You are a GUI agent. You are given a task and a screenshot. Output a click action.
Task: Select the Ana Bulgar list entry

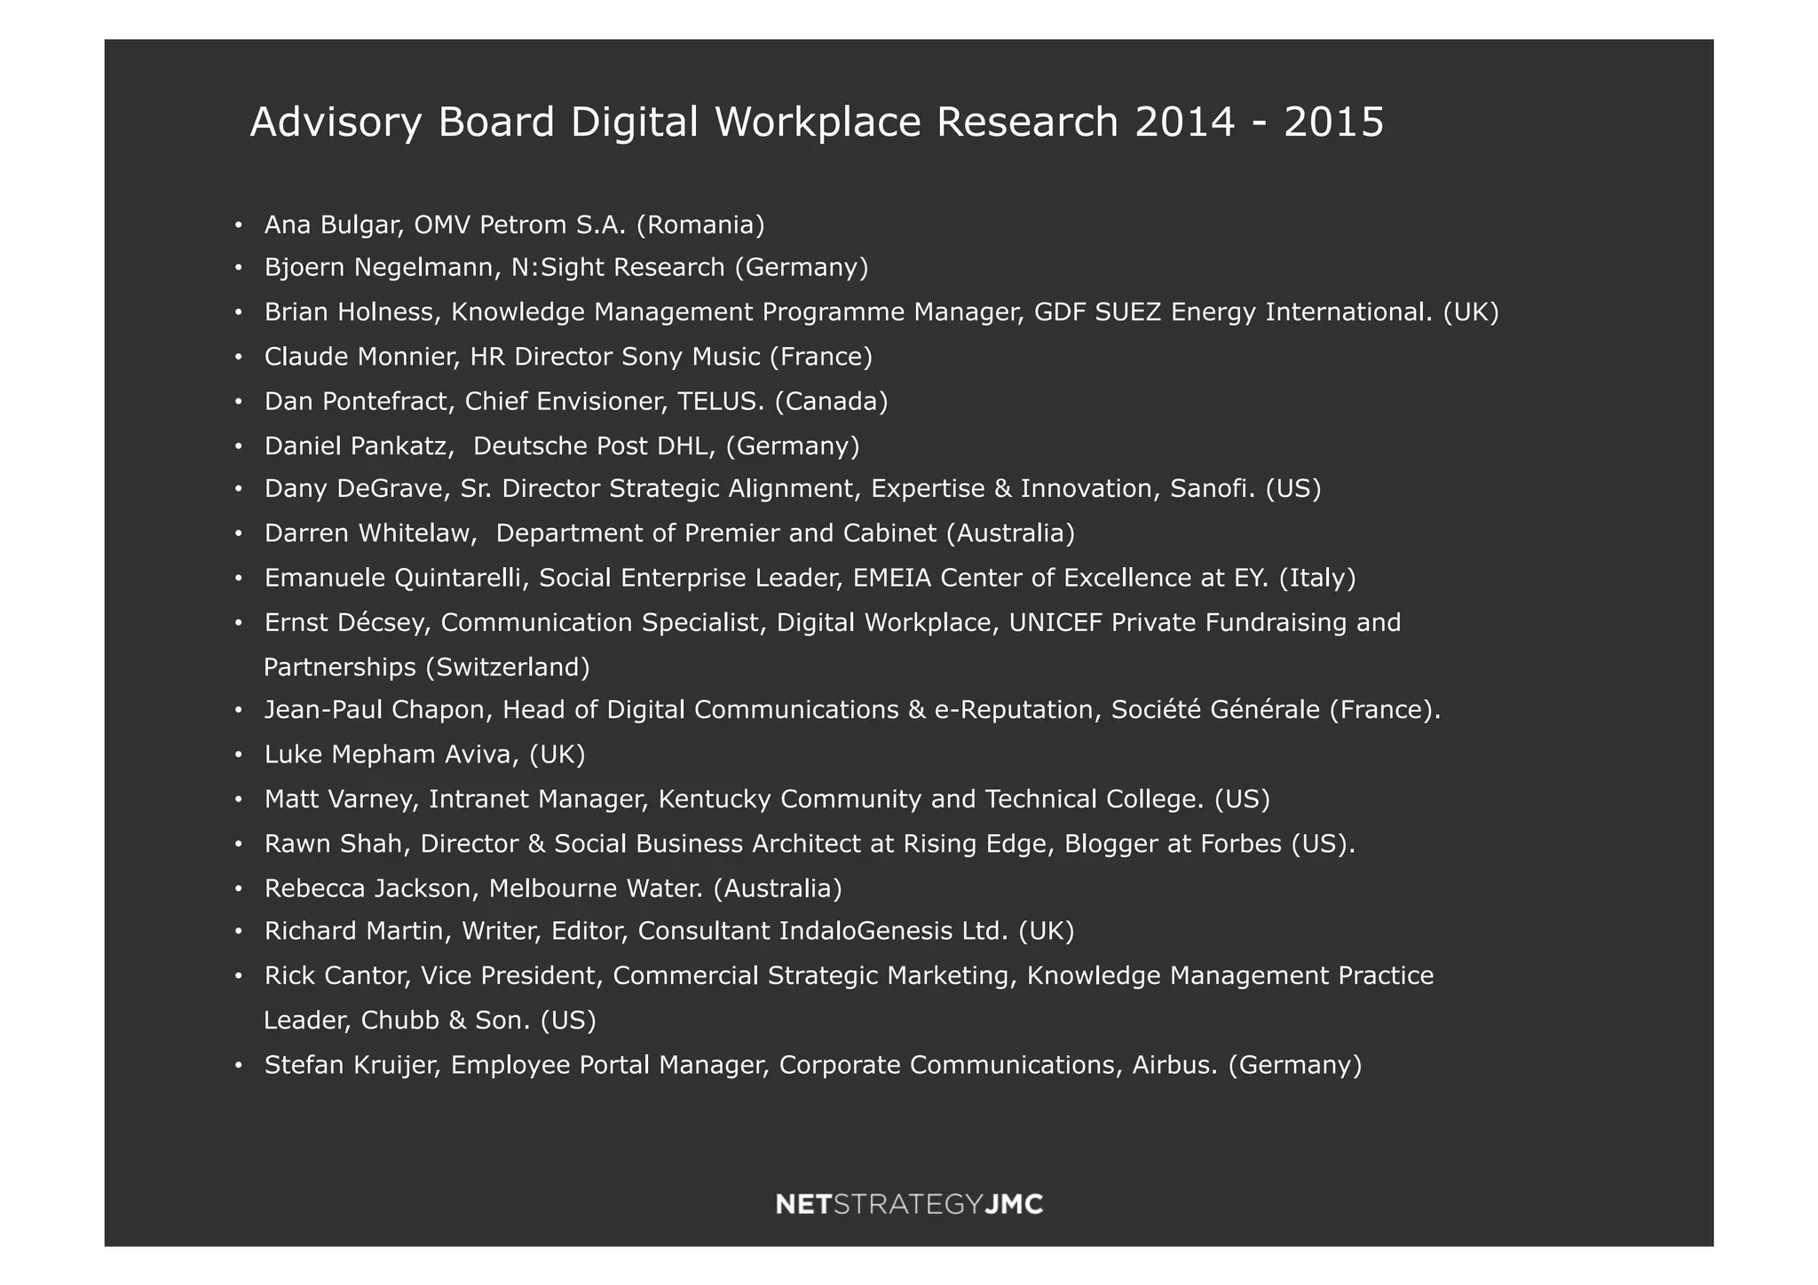514,225
